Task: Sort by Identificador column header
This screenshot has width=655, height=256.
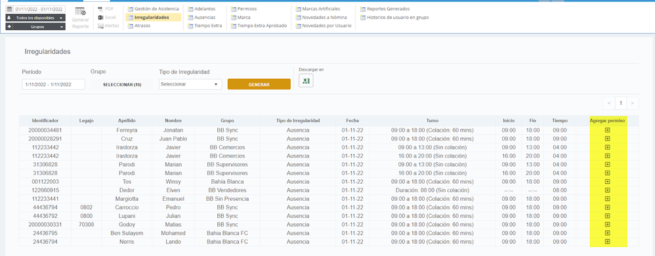Action: click(45, 121)
